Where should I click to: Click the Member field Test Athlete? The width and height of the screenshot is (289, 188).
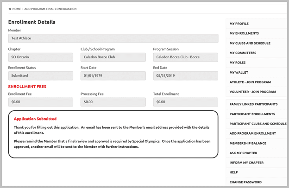tap(113, 38)
